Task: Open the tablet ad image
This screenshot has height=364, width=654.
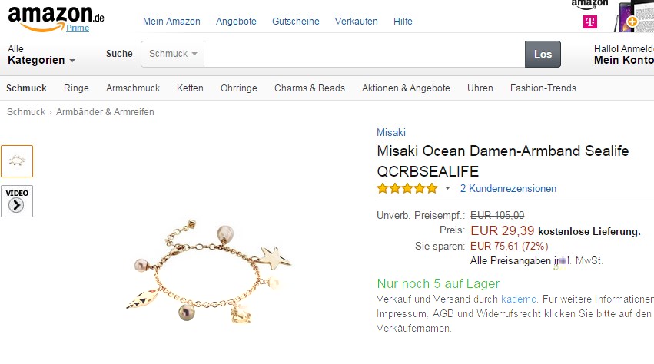Action: tap(633, 17)
